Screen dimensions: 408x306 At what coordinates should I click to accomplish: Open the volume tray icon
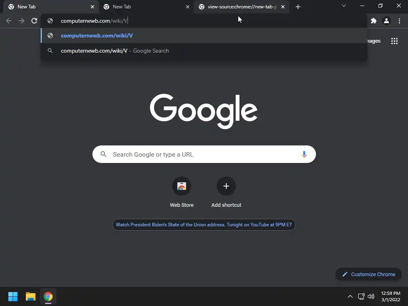pyautogui.click(x=371, y=296)
